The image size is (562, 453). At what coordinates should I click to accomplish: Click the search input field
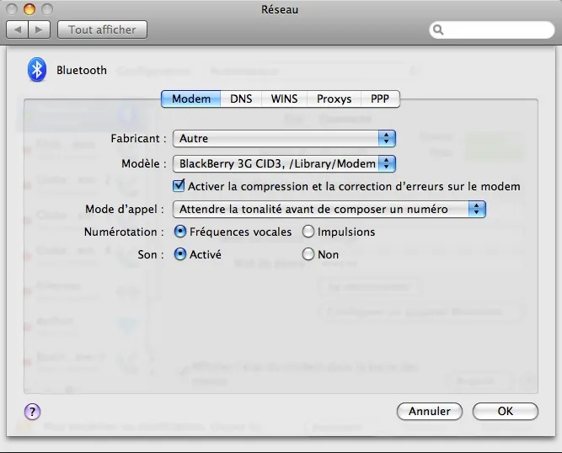[x=492, y=29]
